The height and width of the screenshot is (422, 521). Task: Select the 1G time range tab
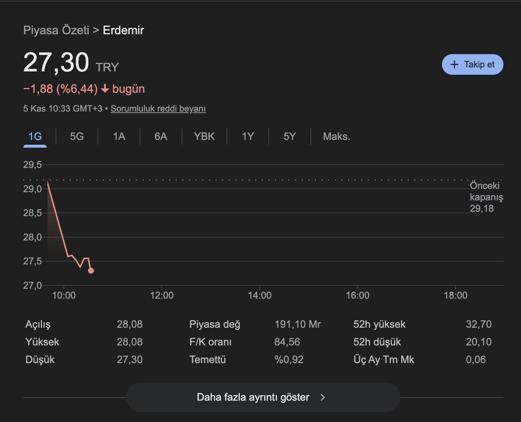(35, 136)
